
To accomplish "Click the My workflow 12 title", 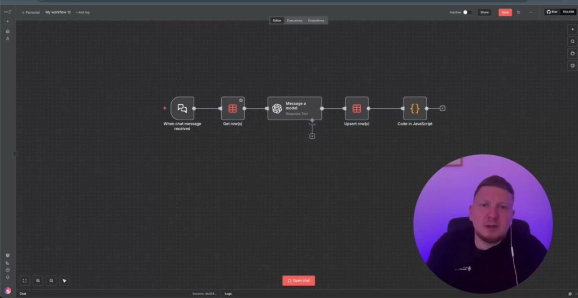I will (58, 12).
